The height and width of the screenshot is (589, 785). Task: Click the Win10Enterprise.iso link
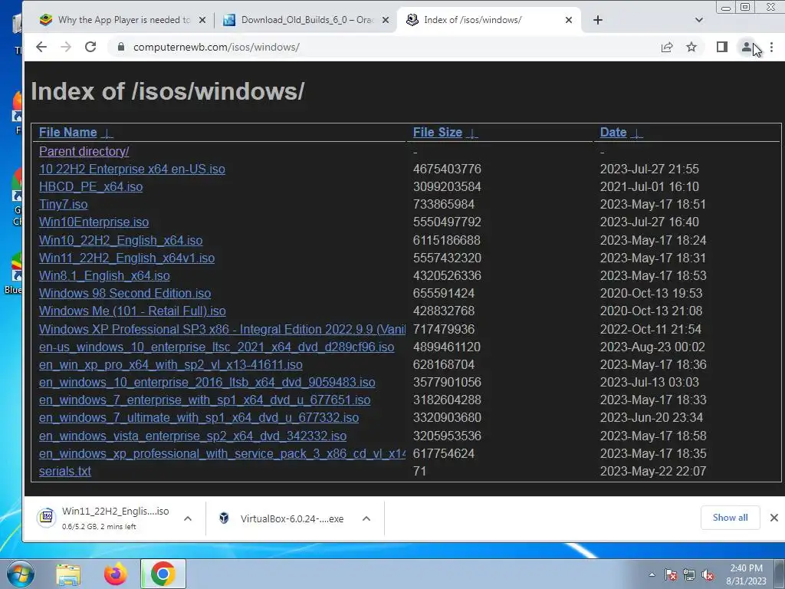tap(94, 222)
